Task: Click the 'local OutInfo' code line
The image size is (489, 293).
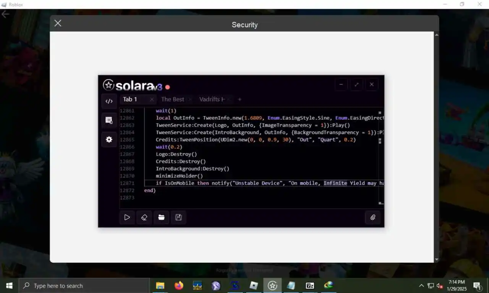Action: [270, 118]
